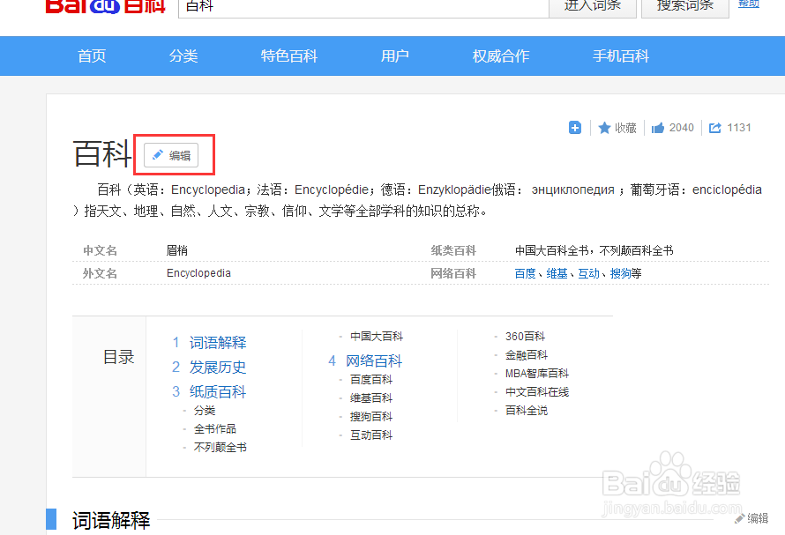The height and width of the screenshot is (535, 785).
Task: Click the 进入词条 button
Action: 592,7
